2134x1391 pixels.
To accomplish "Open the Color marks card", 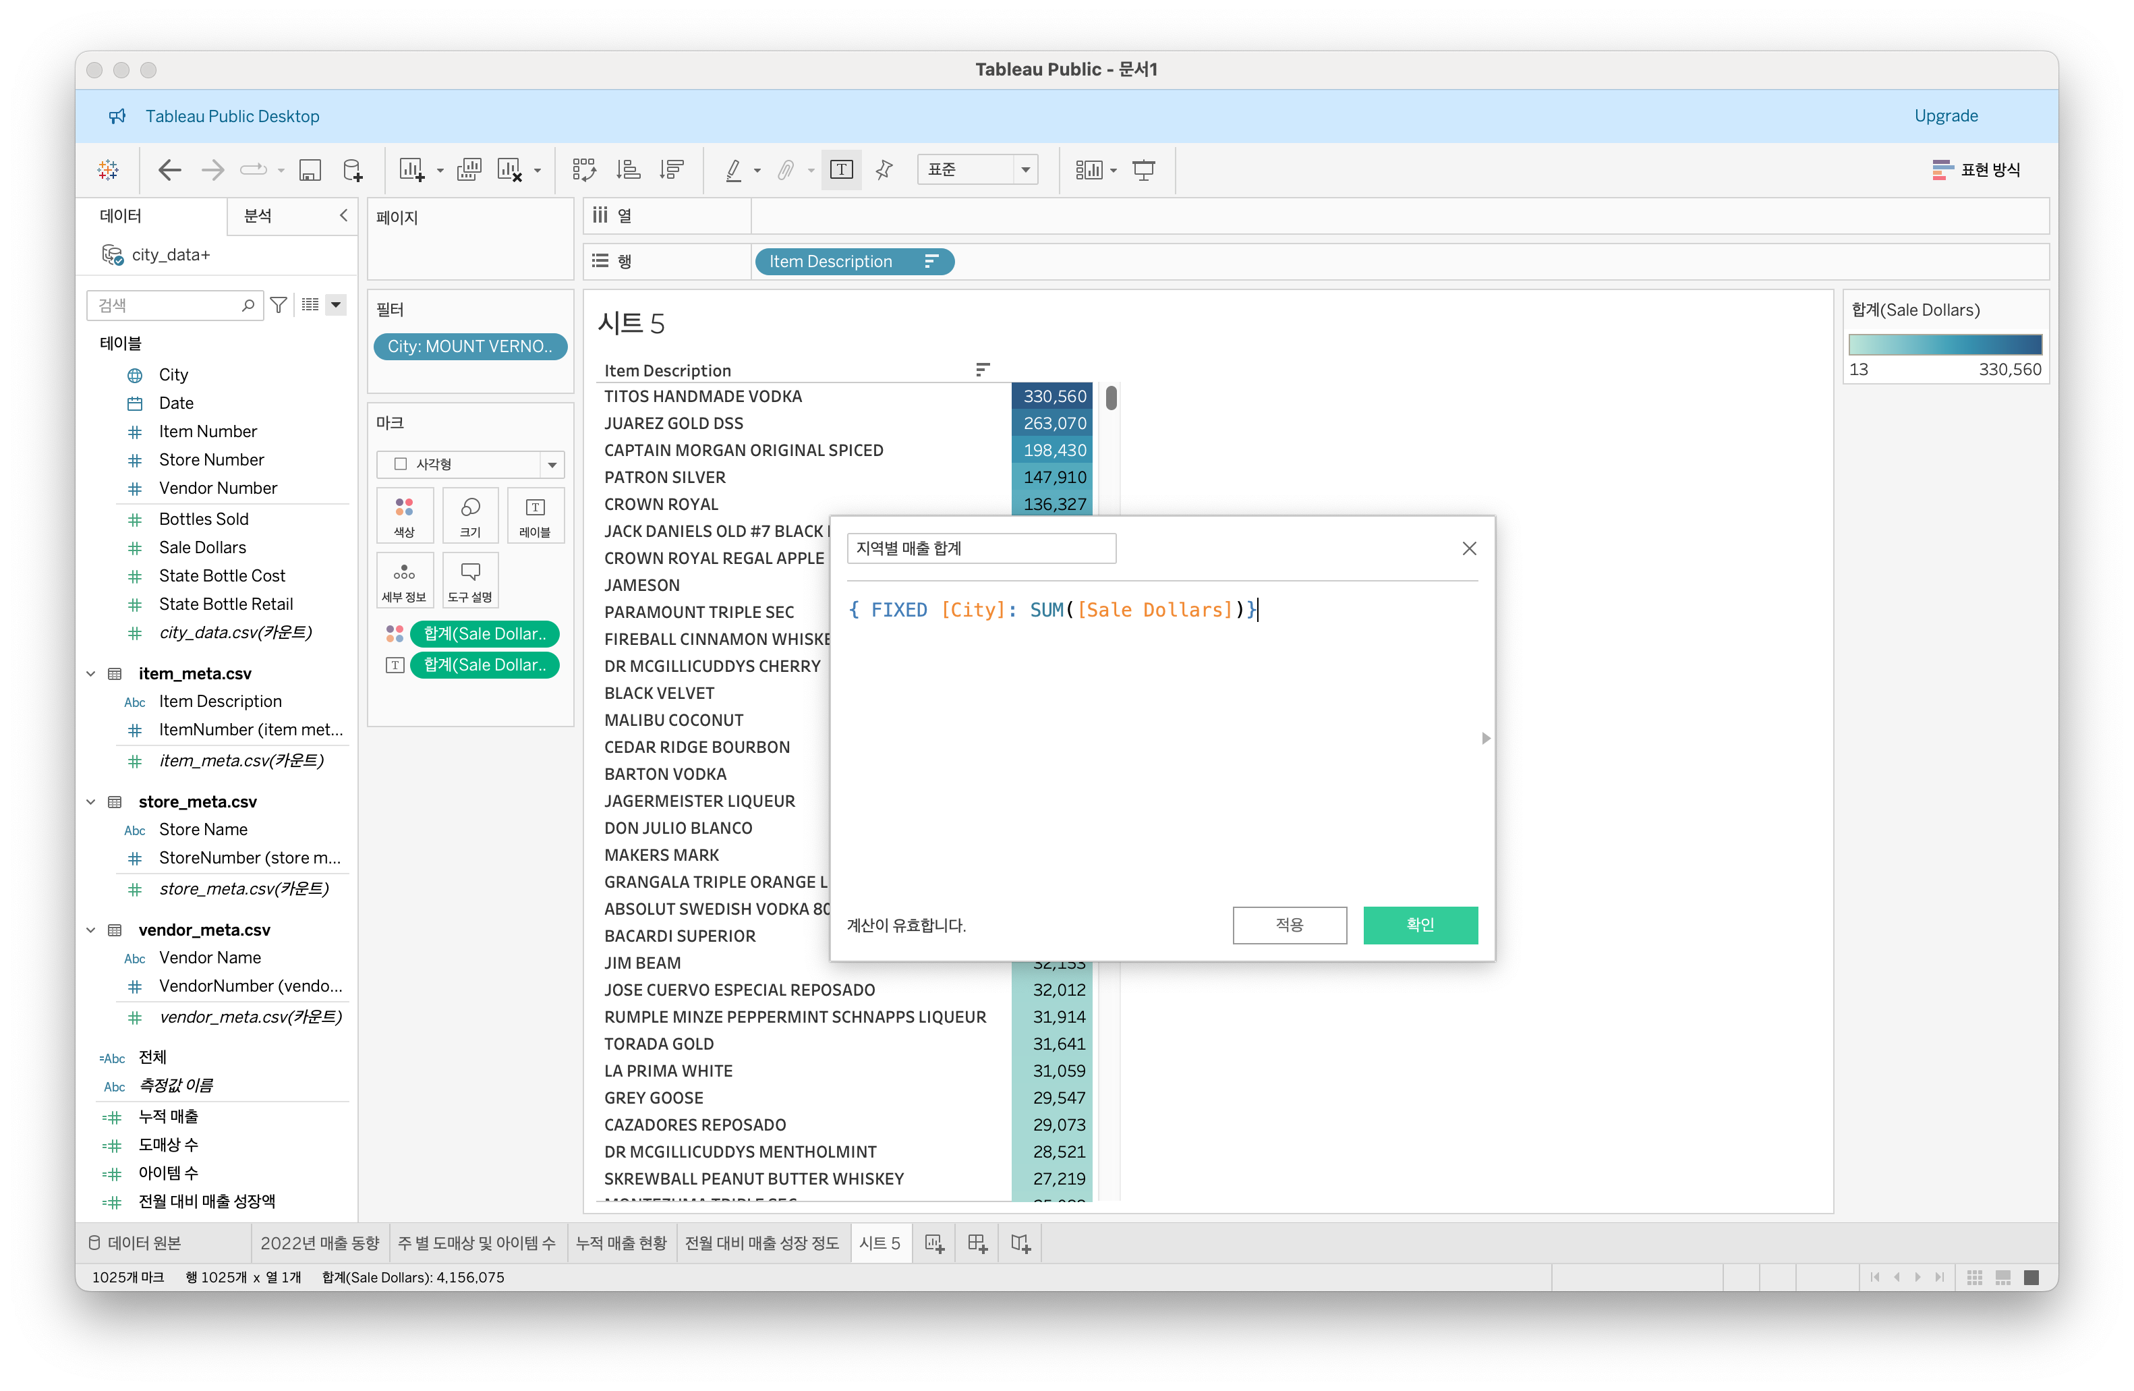I will [x=405, y=515].
